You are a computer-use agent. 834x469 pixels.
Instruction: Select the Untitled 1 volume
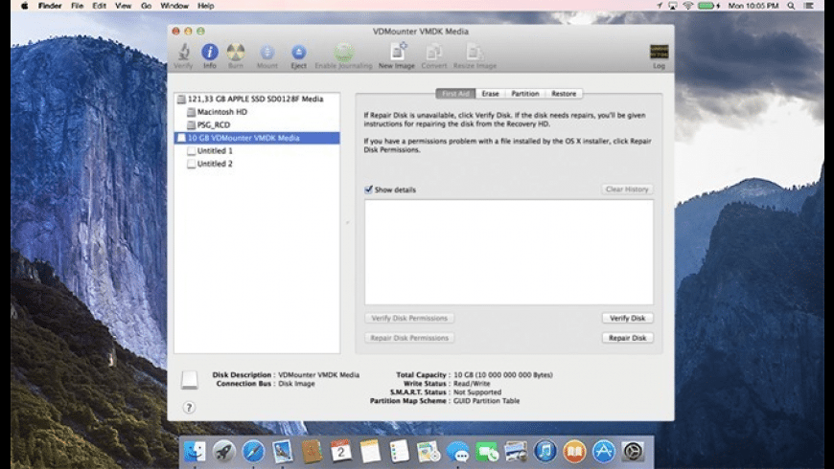pos(257,151)
